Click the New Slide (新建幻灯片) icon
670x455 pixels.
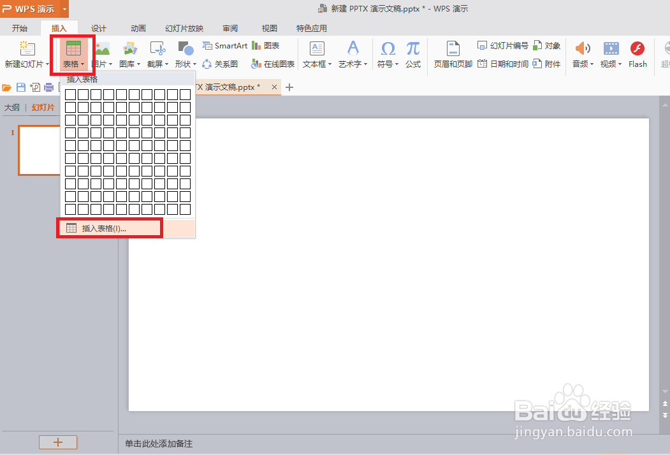(27, 48)
